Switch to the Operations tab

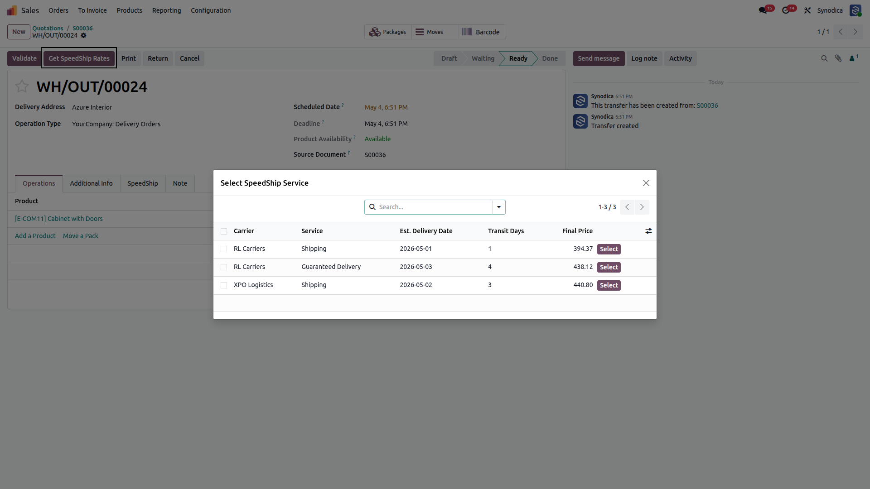click(39, 183)
